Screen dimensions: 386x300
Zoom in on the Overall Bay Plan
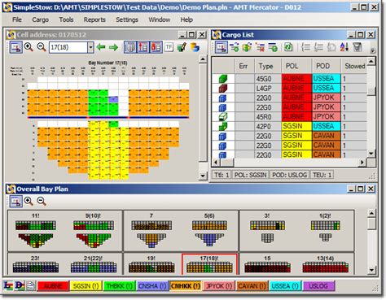29,201
